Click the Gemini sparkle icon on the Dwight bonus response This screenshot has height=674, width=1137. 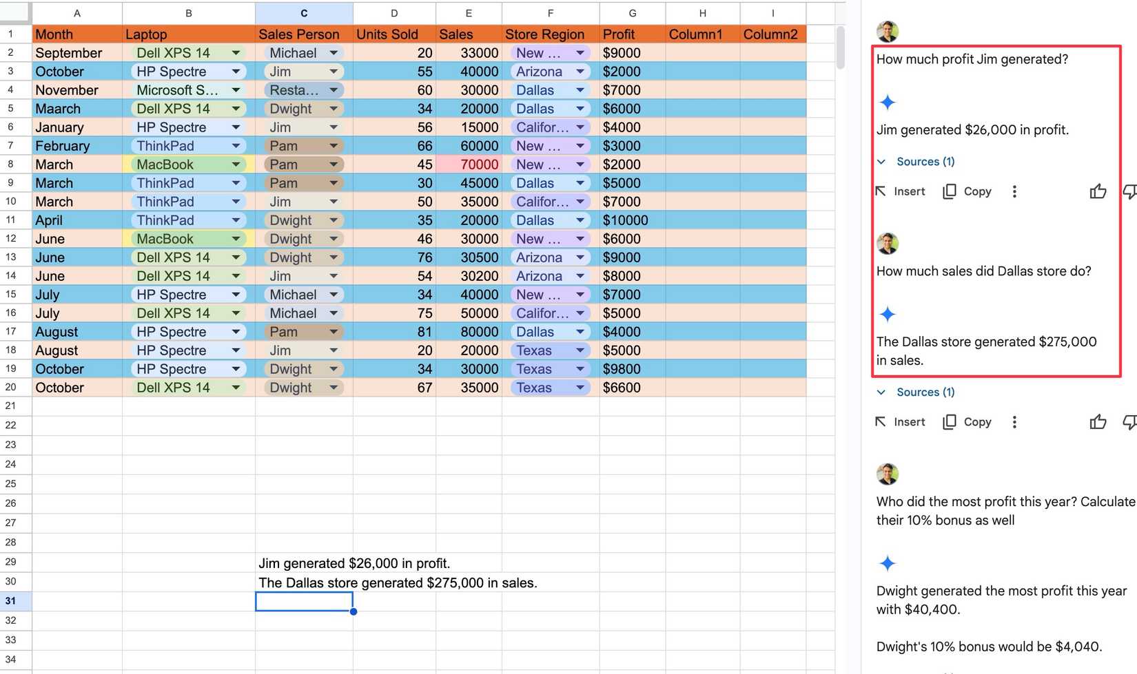coord(888,563)
